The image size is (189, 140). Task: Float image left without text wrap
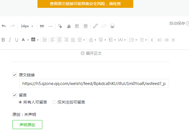coord(153,40)
